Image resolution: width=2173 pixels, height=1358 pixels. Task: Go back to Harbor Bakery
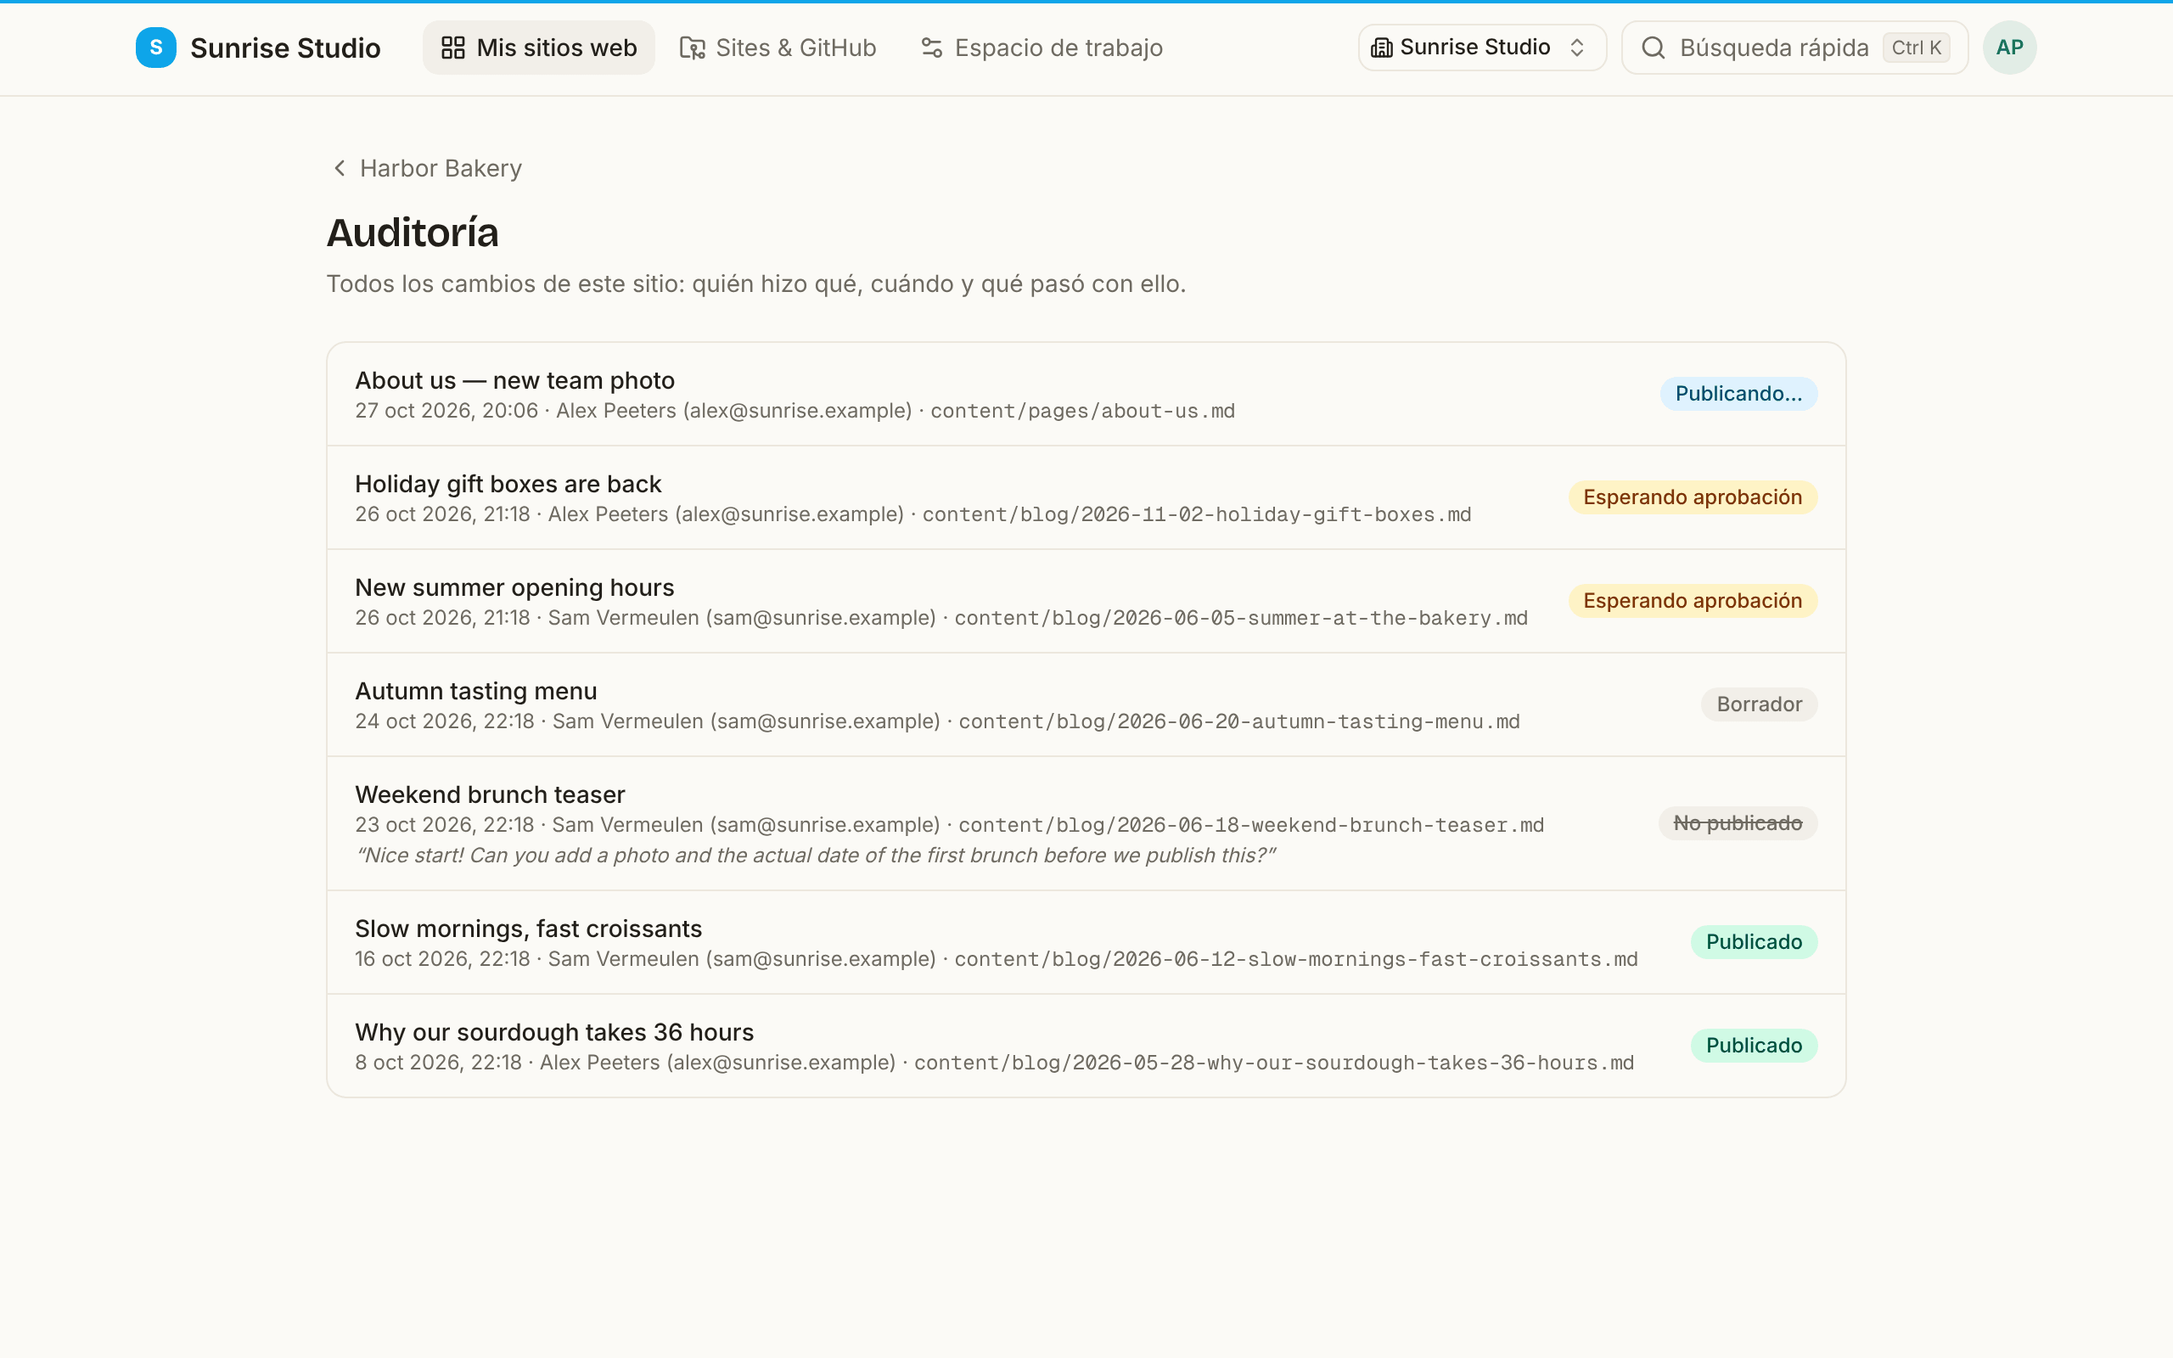pos(428,168)
